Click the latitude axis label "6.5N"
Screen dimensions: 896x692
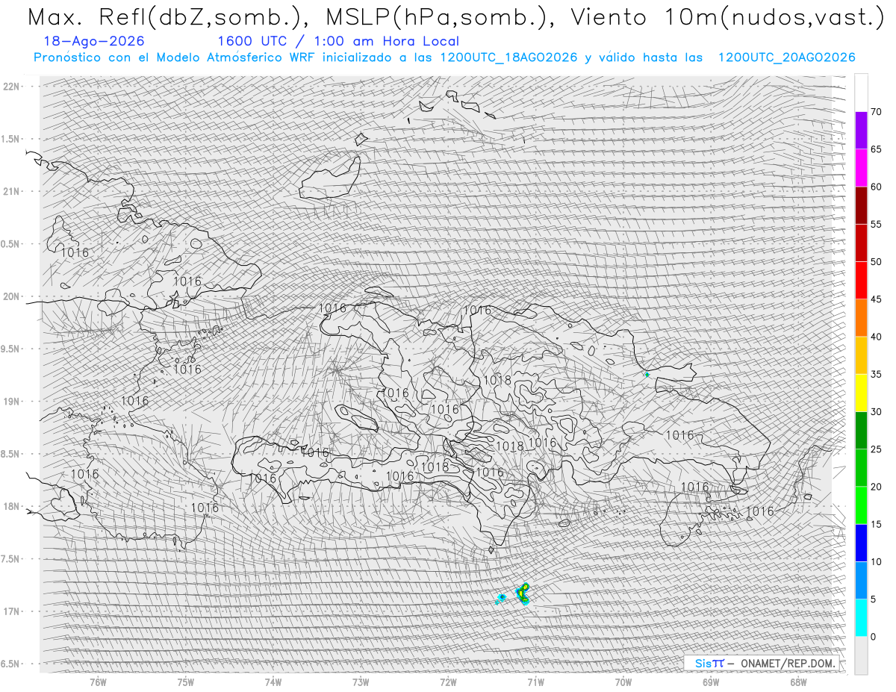(x=11, y=664)
